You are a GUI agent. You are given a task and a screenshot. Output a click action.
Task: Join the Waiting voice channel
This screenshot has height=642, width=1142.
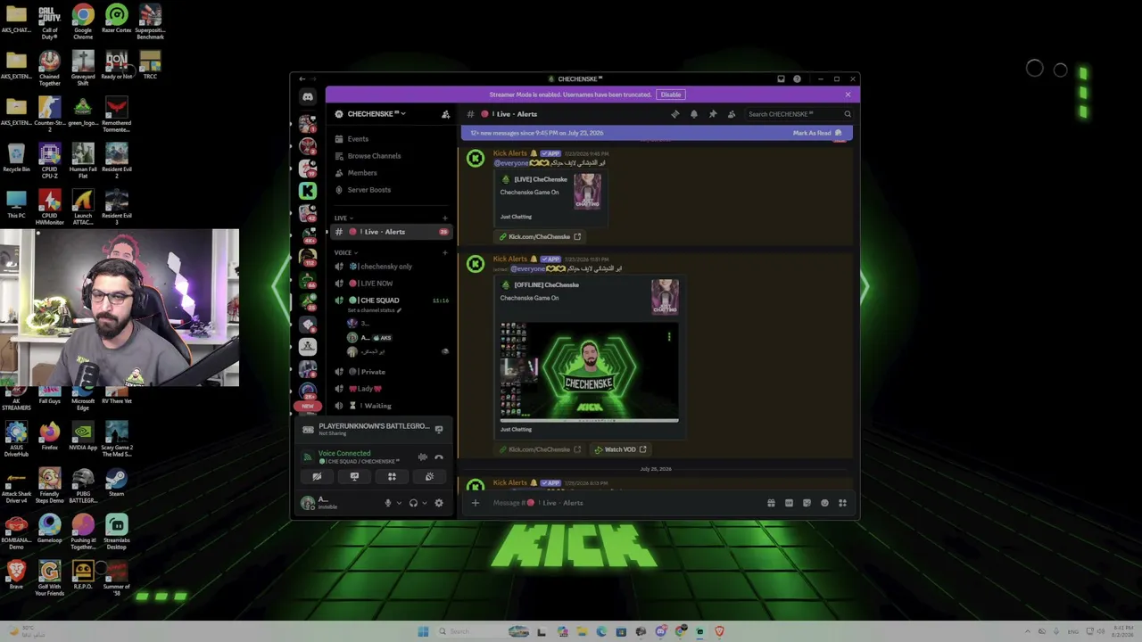coord(391,406)
